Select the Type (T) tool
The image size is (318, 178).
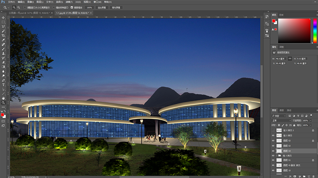(3, 84)
